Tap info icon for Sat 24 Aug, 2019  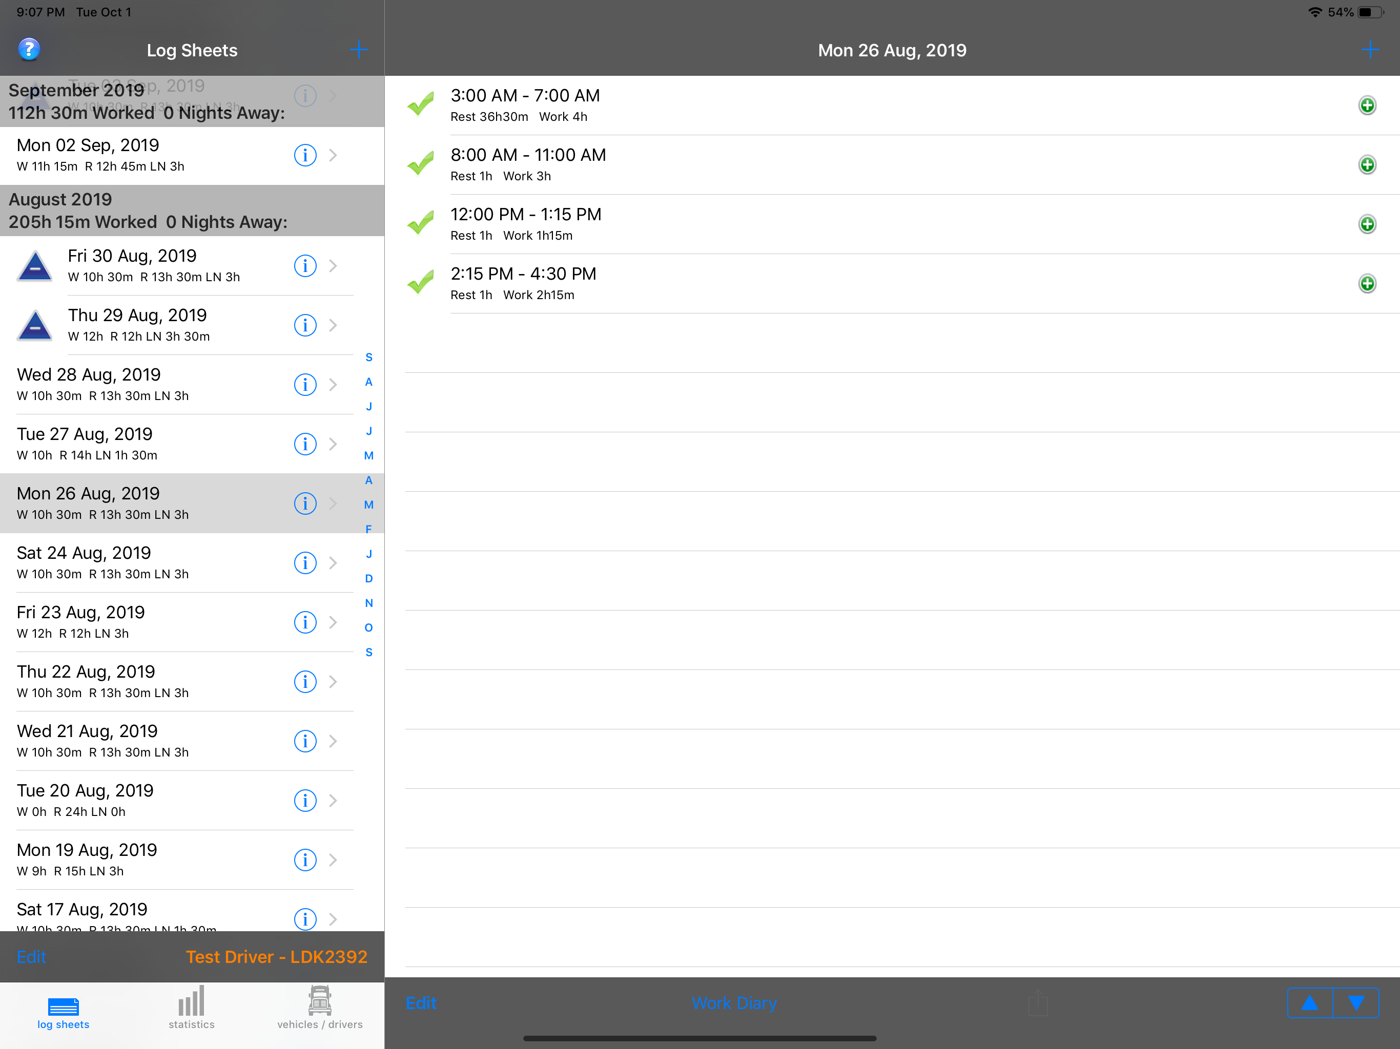click(305, 563)
